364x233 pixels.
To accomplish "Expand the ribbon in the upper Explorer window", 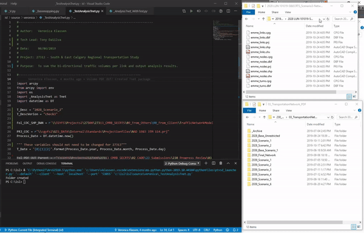I will [x=350, y=12].
